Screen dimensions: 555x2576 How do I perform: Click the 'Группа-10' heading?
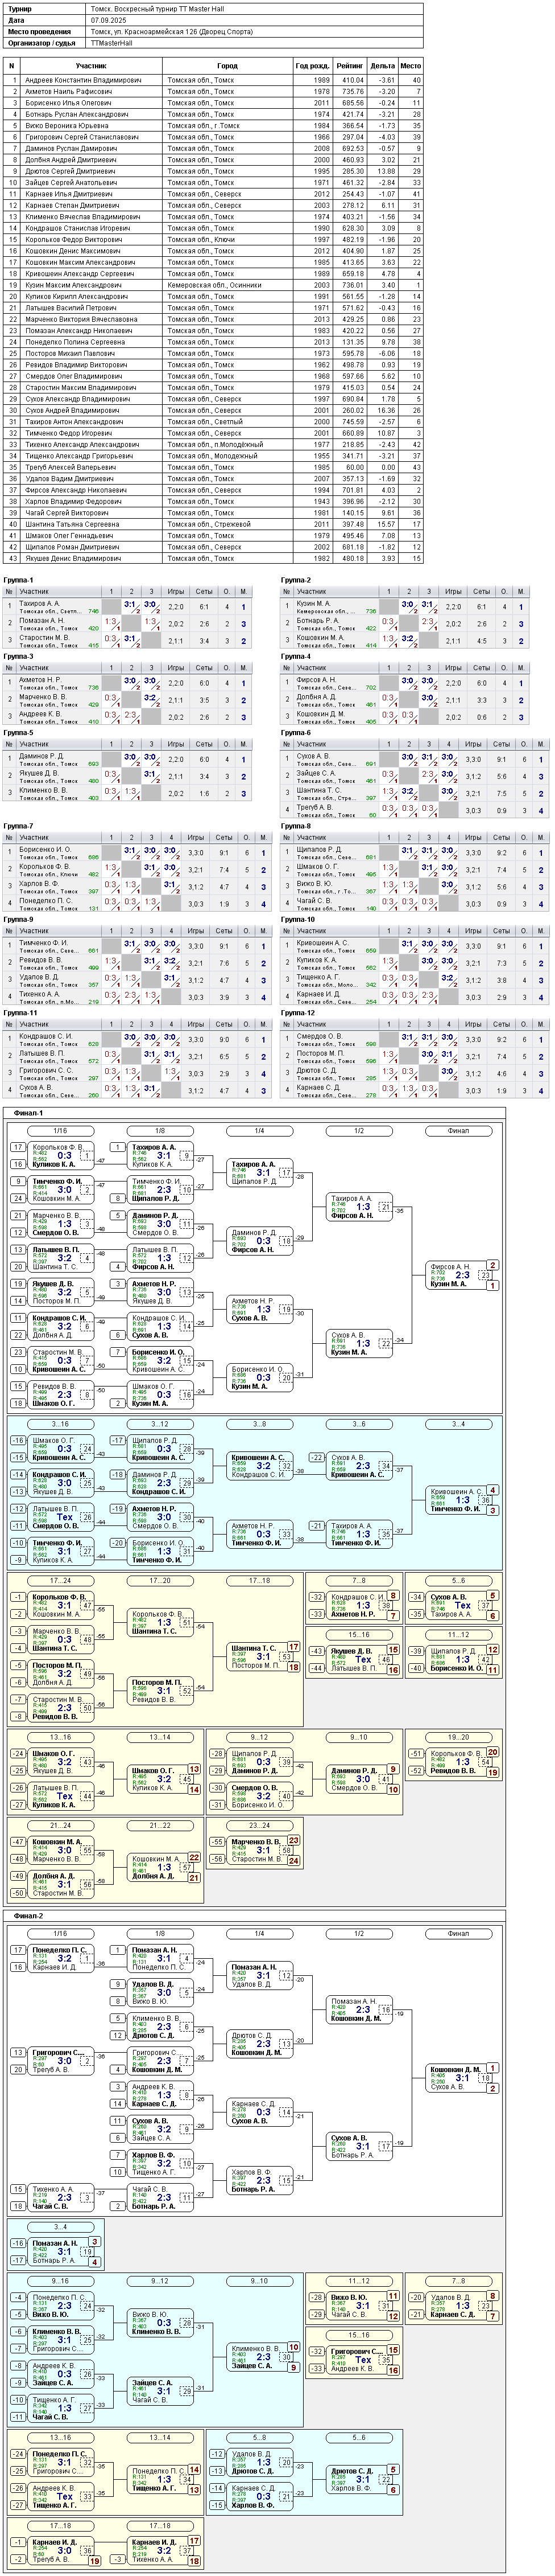[297, 920]
